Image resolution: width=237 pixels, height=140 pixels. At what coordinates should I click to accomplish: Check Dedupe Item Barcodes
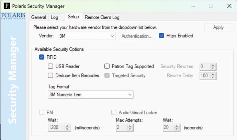(x=50, y=75)
